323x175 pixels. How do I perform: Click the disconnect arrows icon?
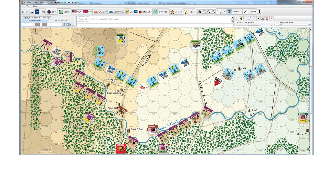coord(246,18)
